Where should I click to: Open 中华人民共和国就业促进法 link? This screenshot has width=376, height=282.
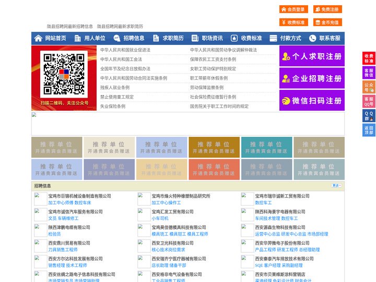click(x=125, y=50)
